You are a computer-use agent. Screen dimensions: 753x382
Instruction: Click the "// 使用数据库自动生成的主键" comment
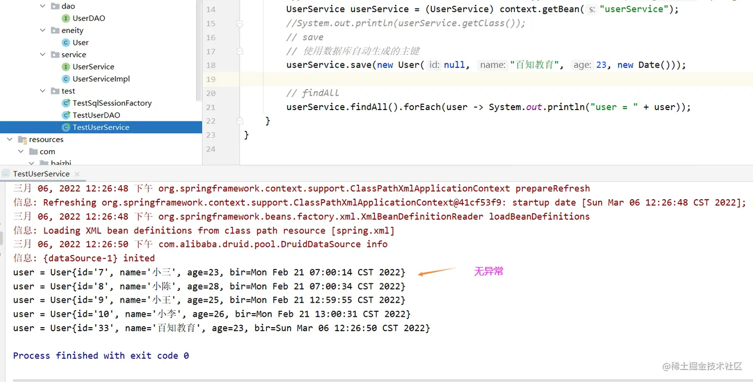coord(353,51)
